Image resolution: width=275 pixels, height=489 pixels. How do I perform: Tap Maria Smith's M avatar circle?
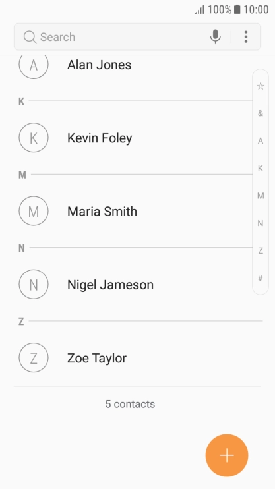pyautogui.click(x=34, y=211)
